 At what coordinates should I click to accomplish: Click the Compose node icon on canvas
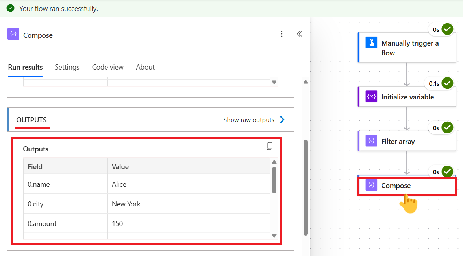(x=371, y=185)
